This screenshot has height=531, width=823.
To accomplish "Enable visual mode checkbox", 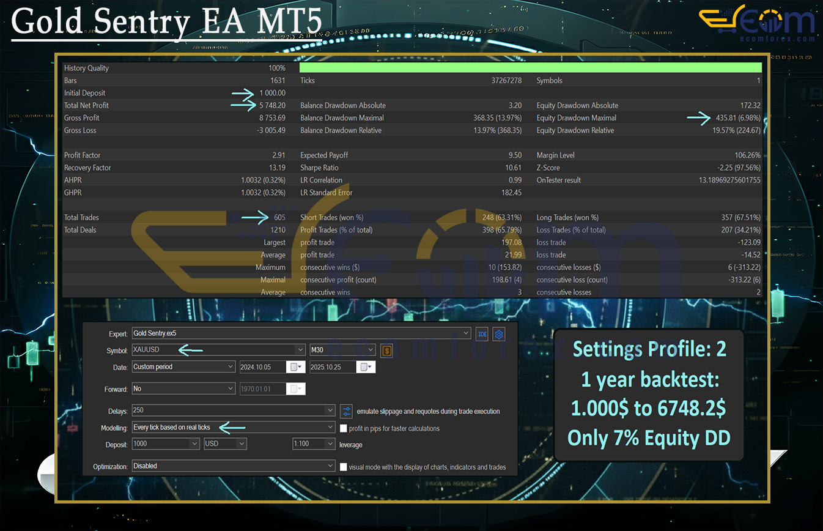I will [344, 467].
